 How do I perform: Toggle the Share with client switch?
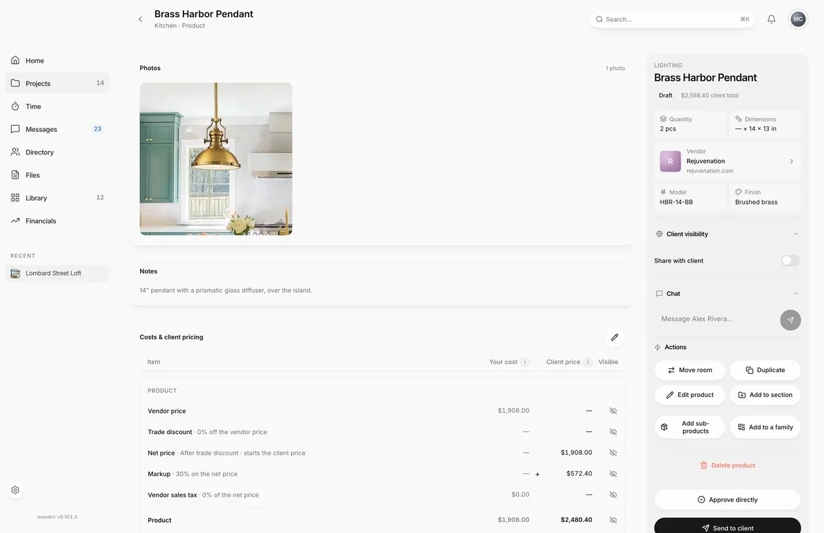pos(790,261)
